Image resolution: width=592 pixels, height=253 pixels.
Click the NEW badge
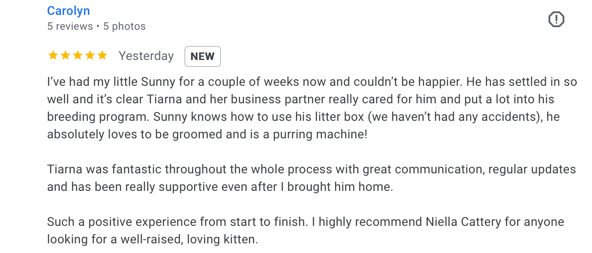click(x=202, y=56)
